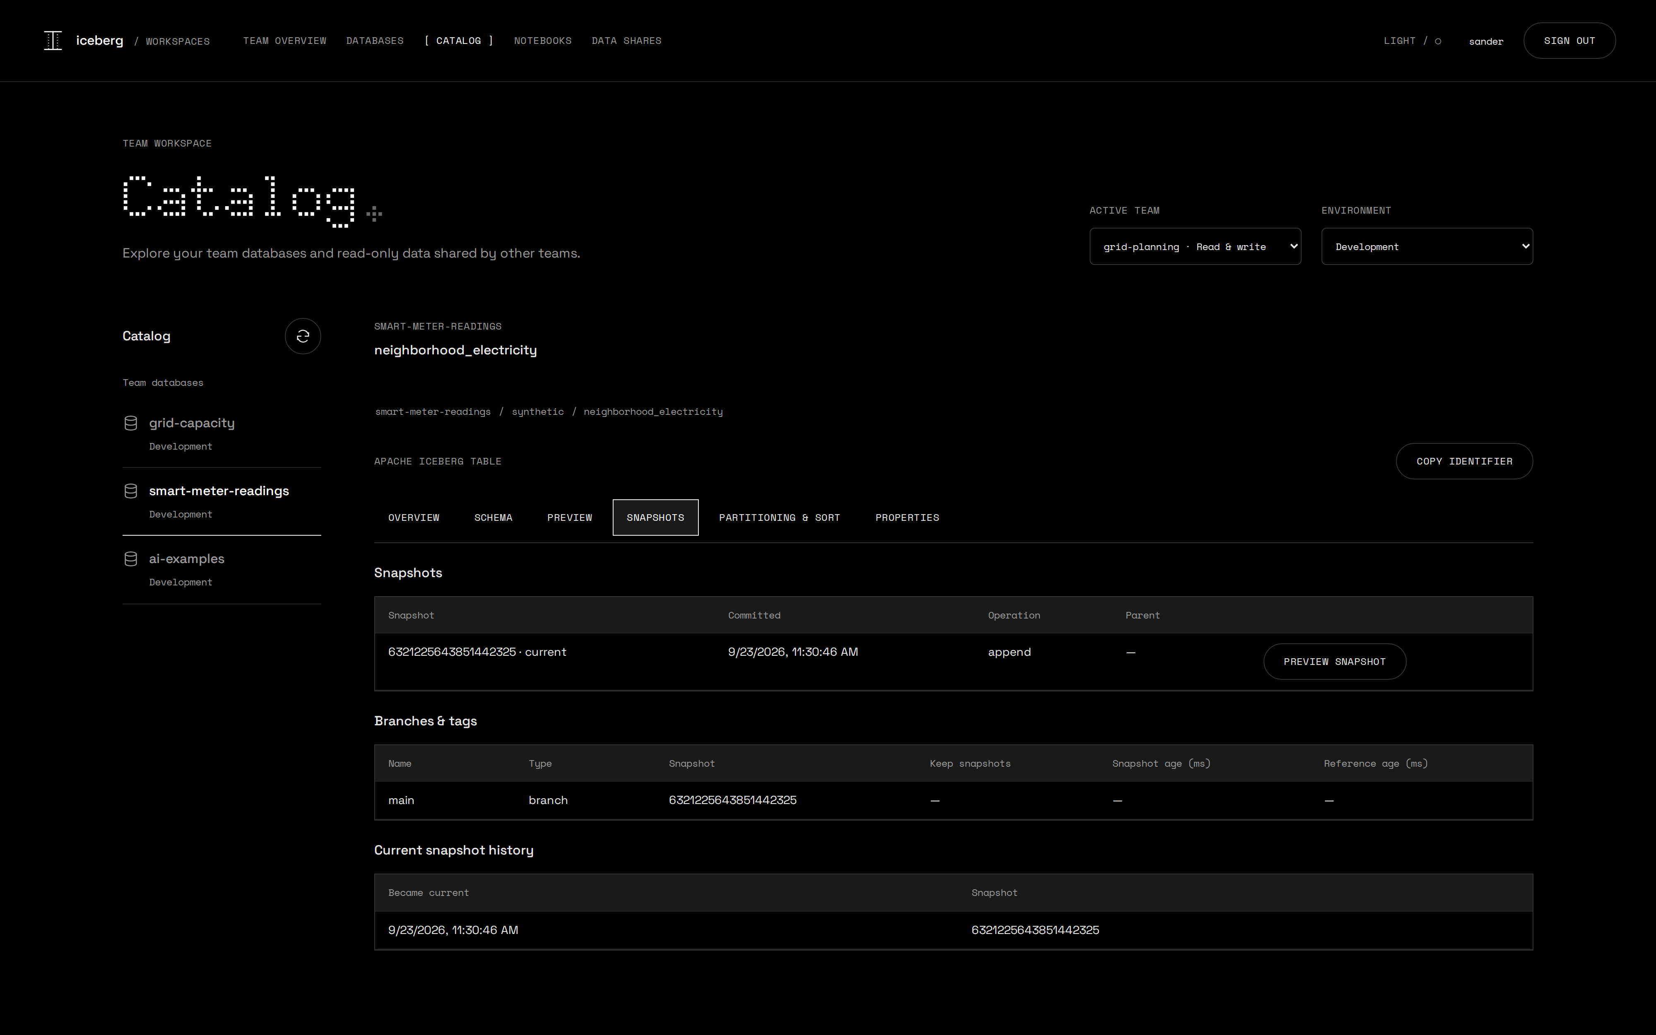
Task: Open the Notebooks navigation item
Action: pos(543,41)
